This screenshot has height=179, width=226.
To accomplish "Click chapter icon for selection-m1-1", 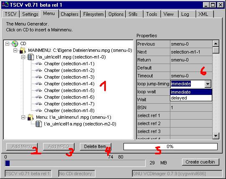I will (39, 64).
